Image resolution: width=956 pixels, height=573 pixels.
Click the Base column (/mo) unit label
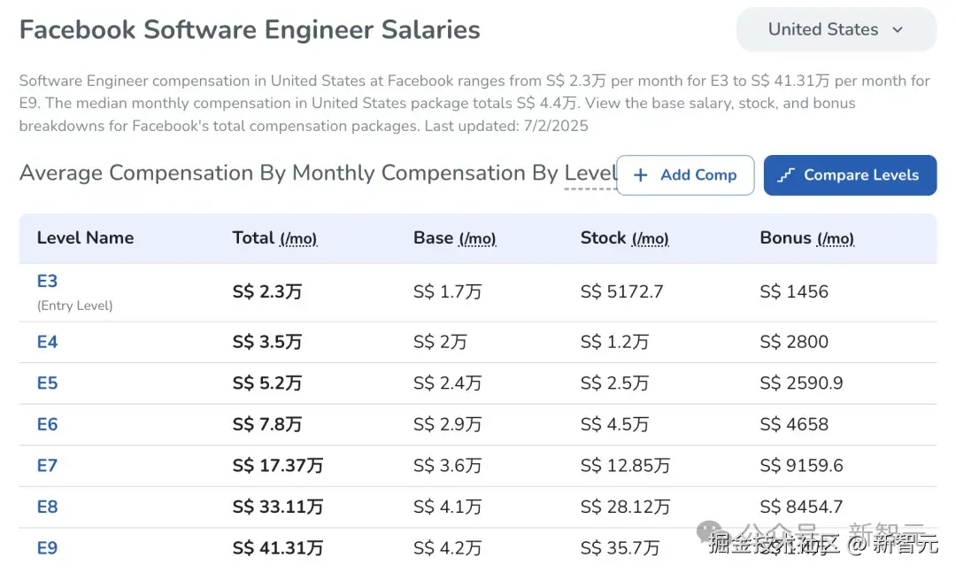click(477, 239)
